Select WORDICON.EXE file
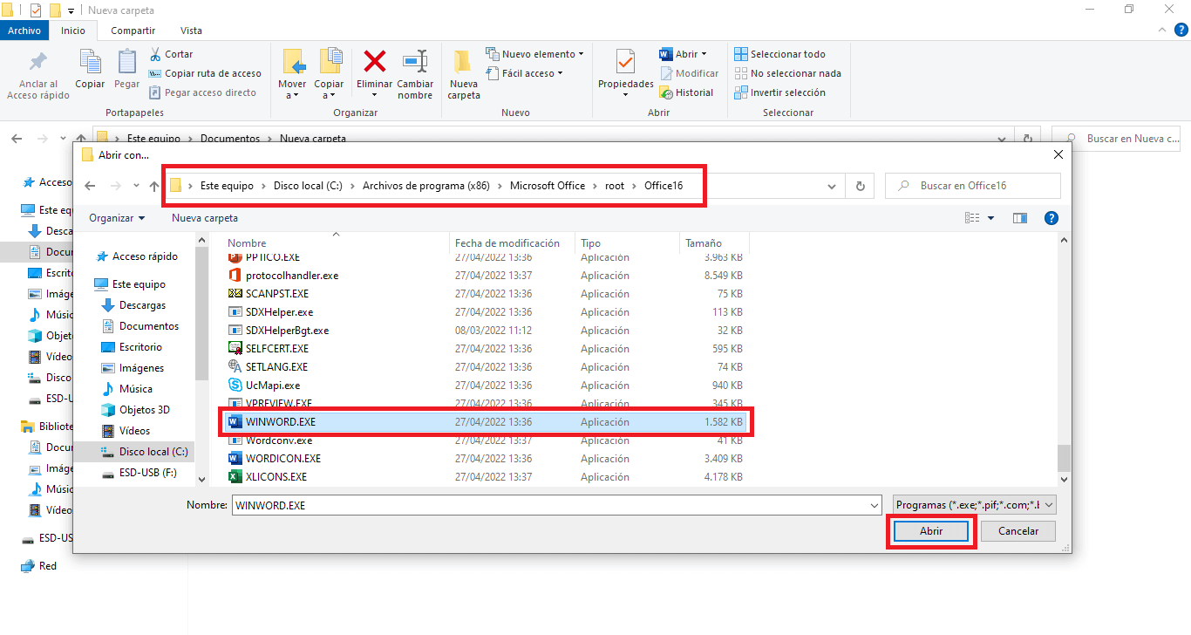The width and height of the screenshot is (1191, 635). (485, 459)
